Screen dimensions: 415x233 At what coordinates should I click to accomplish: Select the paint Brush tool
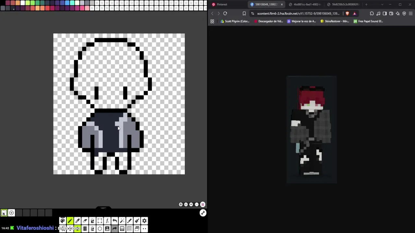[137, 221]
